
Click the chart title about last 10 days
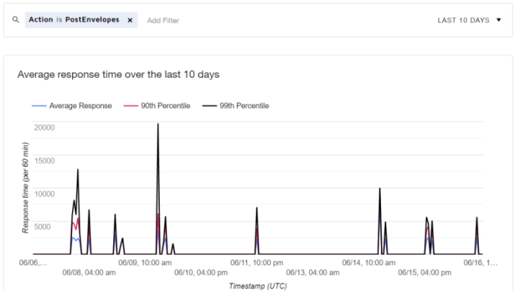coord(118,74)
